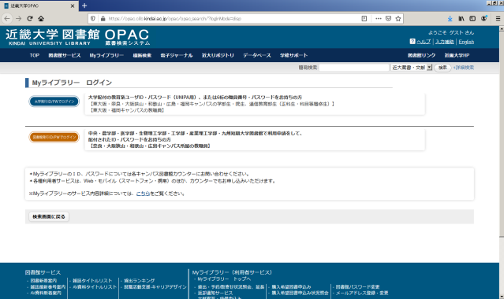Open the TOP navigation item
504x299 pixels.
35,56
